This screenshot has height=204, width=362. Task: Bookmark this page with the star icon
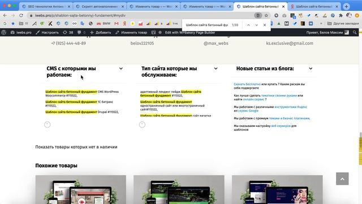[266, 15]
